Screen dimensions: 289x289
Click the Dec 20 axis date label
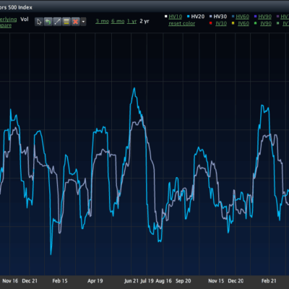(x=236, y=281)
